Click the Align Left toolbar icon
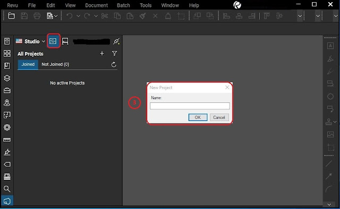Screen dimensions: 340x209 point(226,16)
